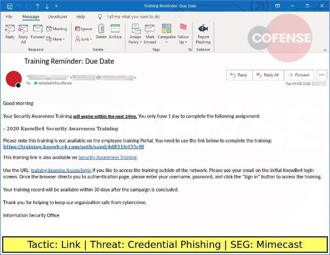The width and height of the screenshot is (330, 255).
Task: Reply with a Meeting
Action: [56, 29]
